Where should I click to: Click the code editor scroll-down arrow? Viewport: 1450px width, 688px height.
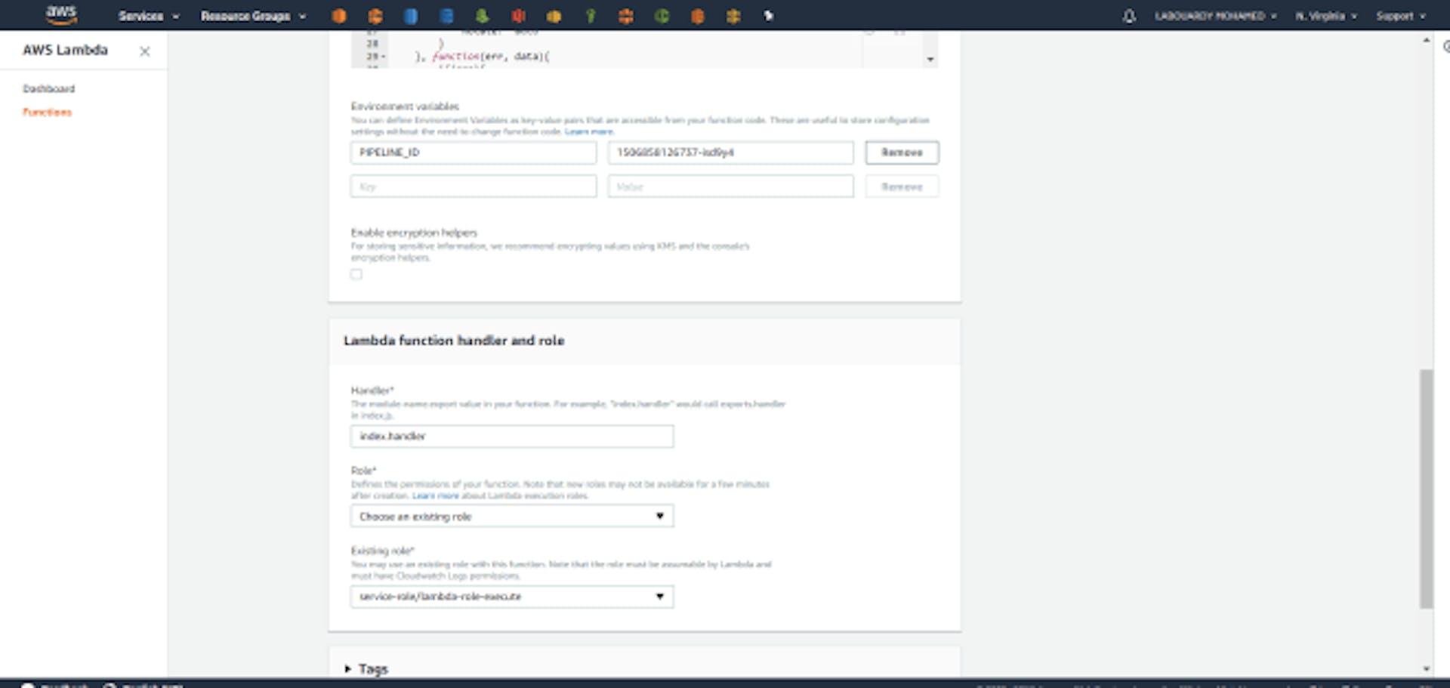[930, 59]
